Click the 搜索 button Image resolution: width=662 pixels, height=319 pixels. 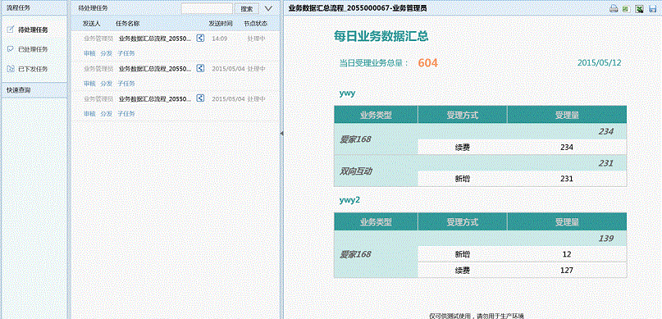(x=247, y=8)
